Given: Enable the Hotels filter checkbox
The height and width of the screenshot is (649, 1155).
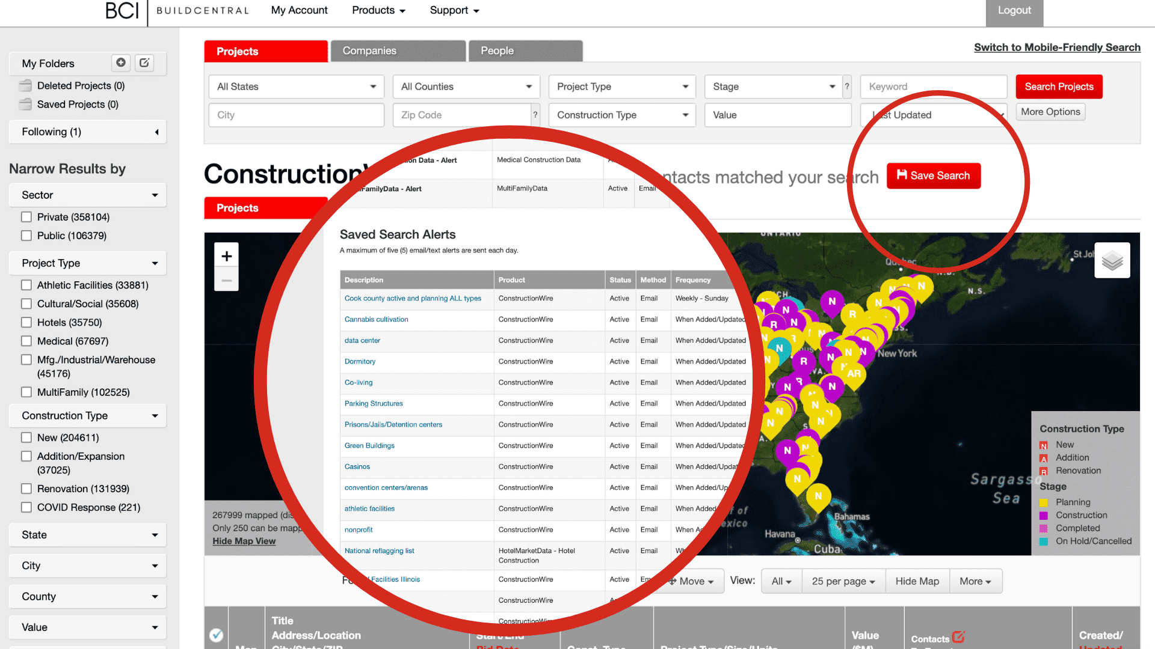Looking at the screenshot, I should [26, 322].
